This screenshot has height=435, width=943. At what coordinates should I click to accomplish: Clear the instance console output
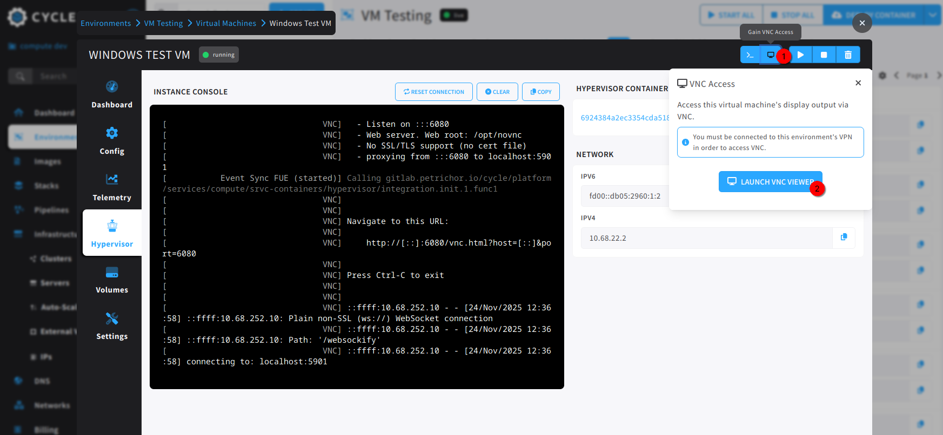click(497, 92)
